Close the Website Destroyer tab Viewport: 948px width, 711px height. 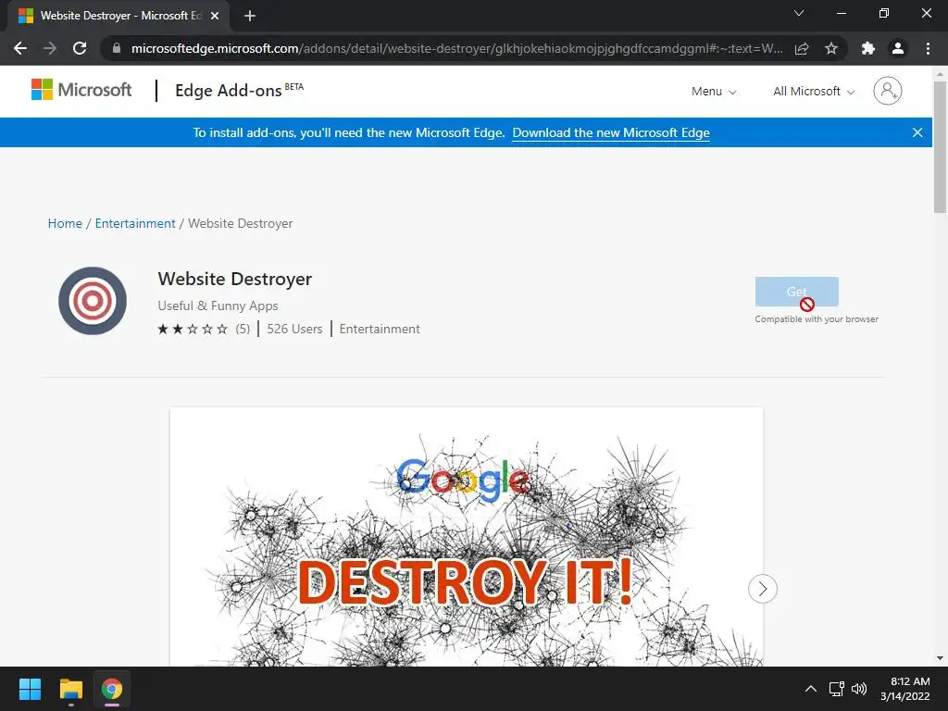pos(215,16)
